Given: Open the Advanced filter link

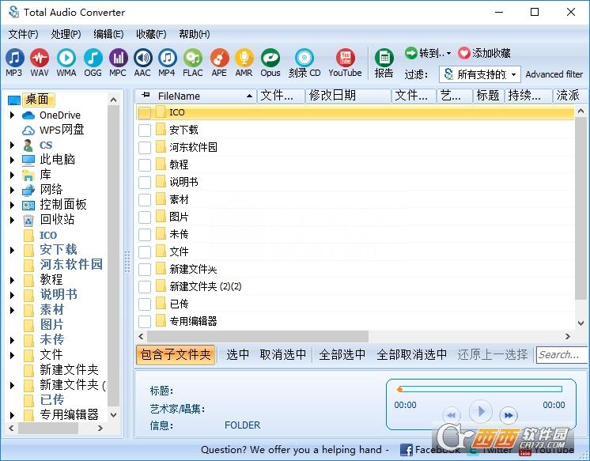Looking at the screenshot, I should (x=554, y=74).
